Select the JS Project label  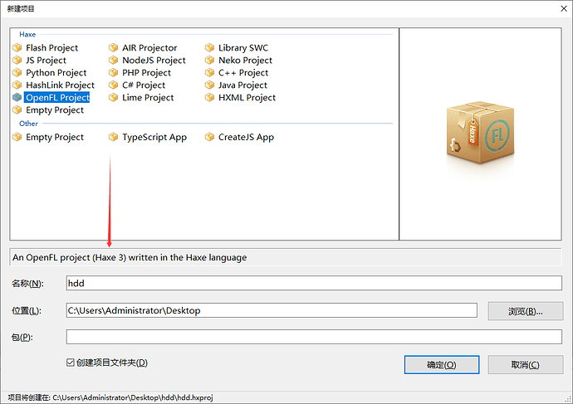pos(46,61)
